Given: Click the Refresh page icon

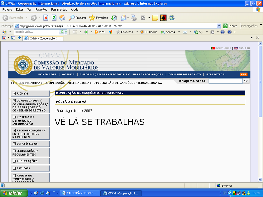Looking at the screenshot, I should coord(54,18).
